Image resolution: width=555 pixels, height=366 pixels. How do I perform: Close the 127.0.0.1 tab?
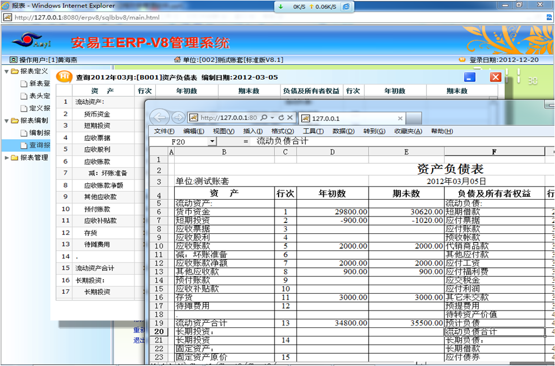(400, 118)
